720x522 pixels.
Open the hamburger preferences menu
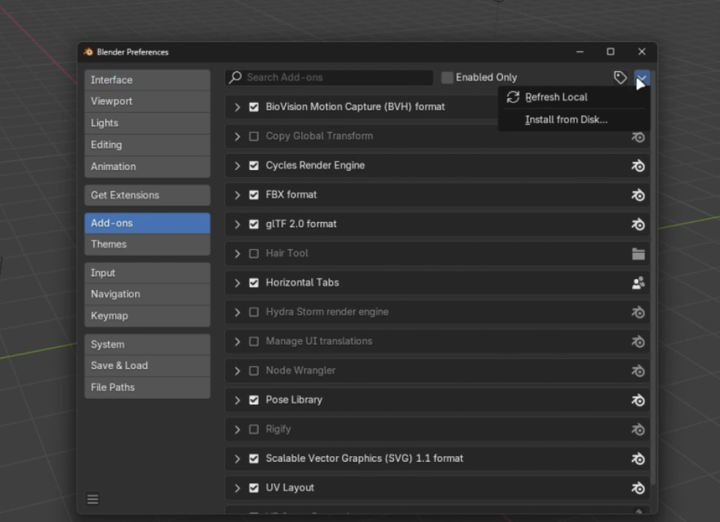[93, 499]
